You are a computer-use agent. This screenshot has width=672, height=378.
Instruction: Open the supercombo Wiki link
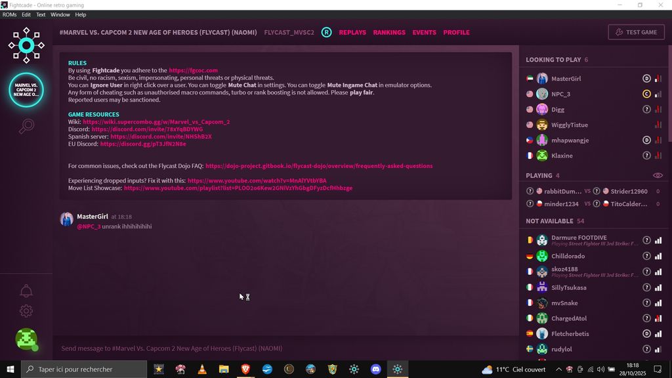[156, 122]
